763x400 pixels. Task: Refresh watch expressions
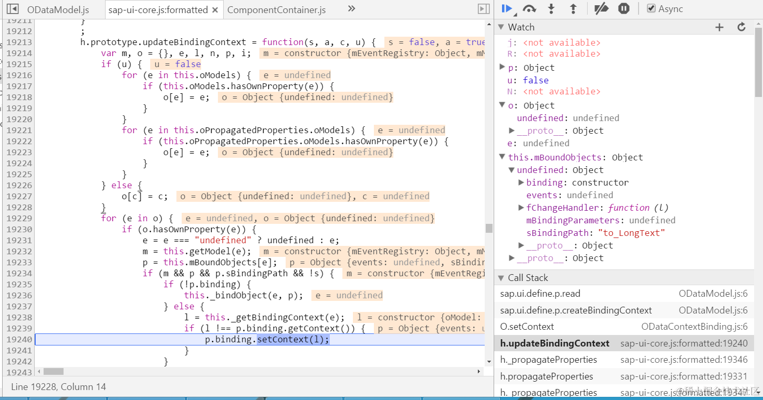point(741,27)
